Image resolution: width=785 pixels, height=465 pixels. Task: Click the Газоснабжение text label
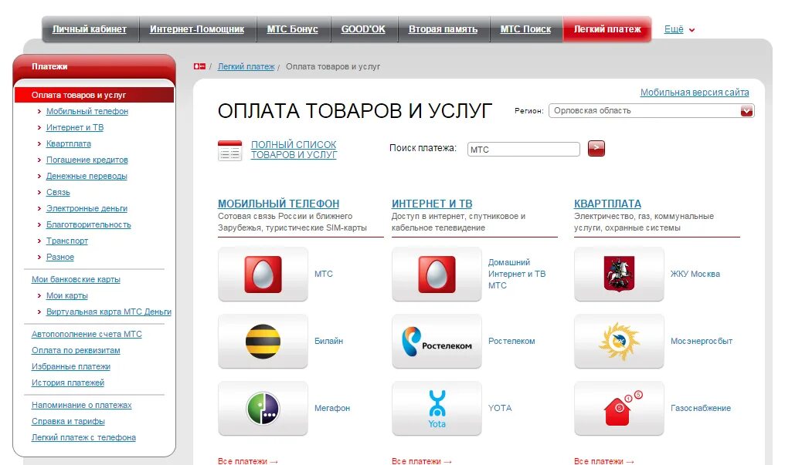pyautogui.click(x=700, y=408)
